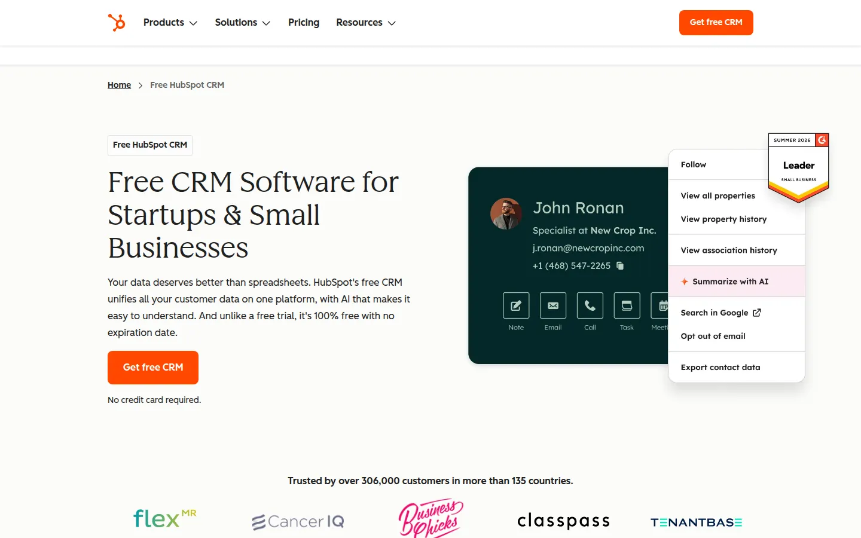Click the Free HubSpot CRM breadcrumb text
The width and height of the screenshot is (861, 538).
click(x=187, y=85)
